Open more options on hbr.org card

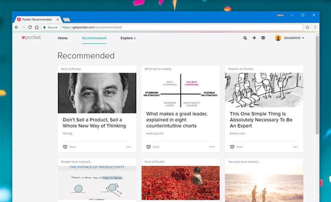[129, 147]
